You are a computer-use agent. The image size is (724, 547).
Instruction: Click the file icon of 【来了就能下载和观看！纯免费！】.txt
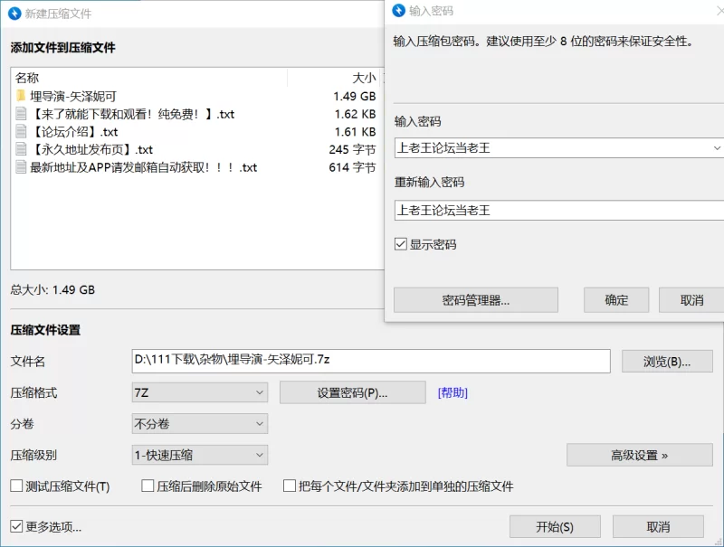21,113
